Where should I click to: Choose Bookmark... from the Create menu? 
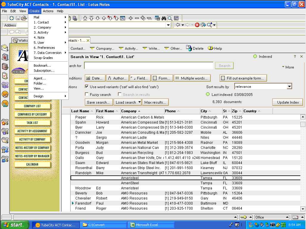click(49, 66)
